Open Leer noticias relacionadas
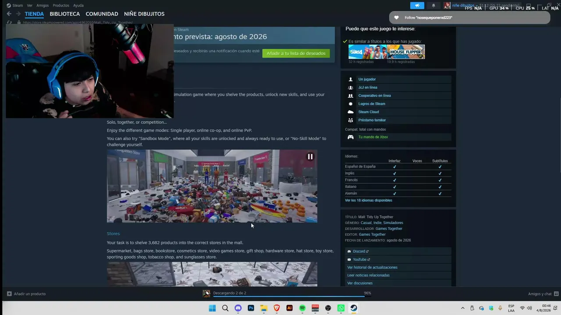 368,275
